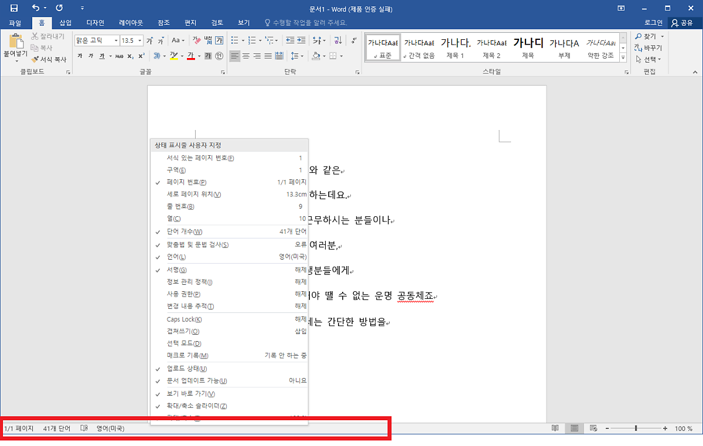Switch to the 레이아웃 (Layout) tab
The height and width of the screenshot is (446, 703).
[131, 23]
